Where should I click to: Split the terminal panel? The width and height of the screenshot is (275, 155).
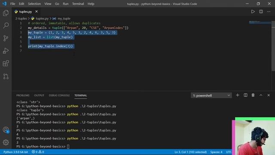pyautogui.click(x=245, y=95)
